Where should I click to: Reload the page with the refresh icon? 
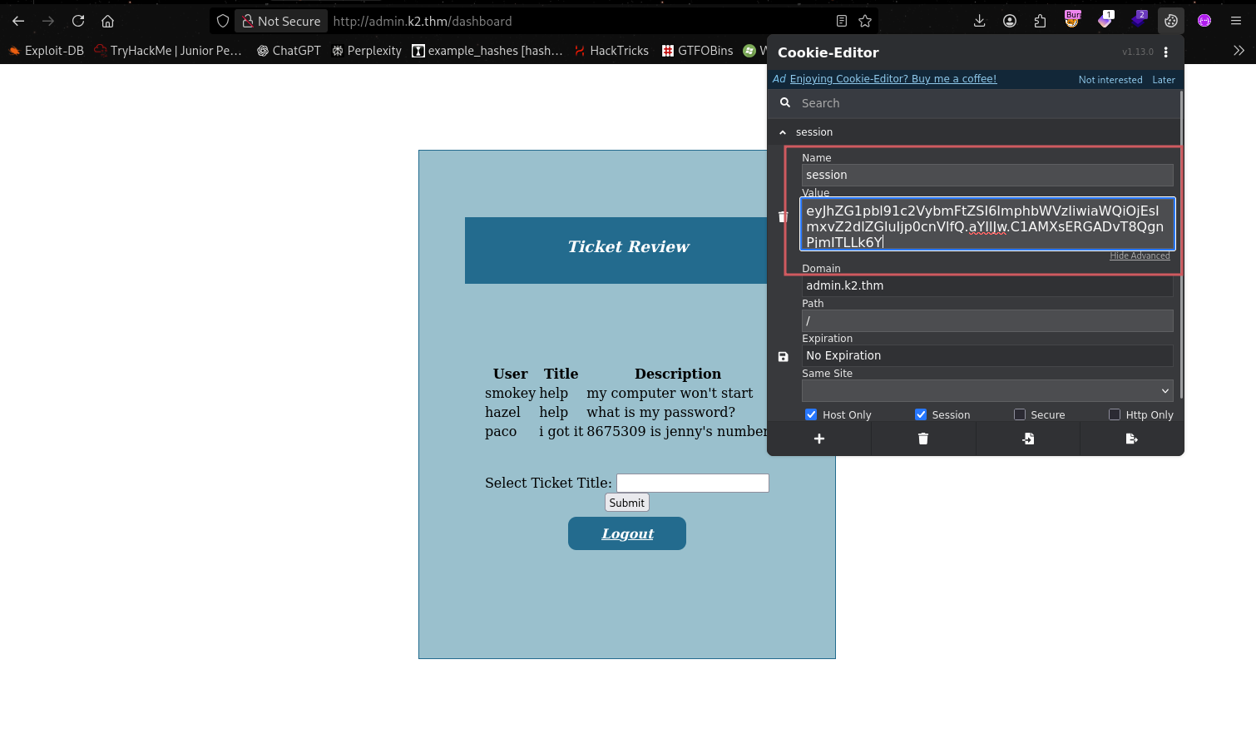pos(78,21)
